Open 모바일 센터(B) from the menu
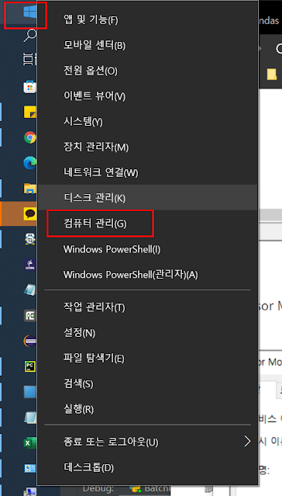282x496 pixels. (x=148, y=46)
